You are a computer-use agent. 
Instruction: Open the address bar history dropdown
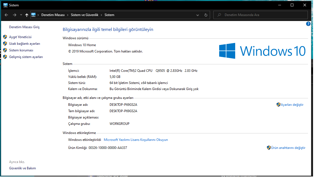[198, 15]
